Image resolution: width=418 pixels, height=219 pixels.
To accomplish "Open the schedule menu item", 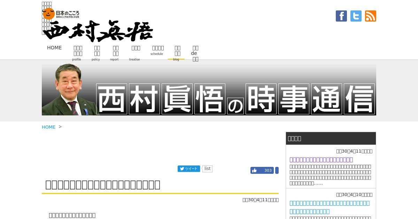I will tap(158, 50).
